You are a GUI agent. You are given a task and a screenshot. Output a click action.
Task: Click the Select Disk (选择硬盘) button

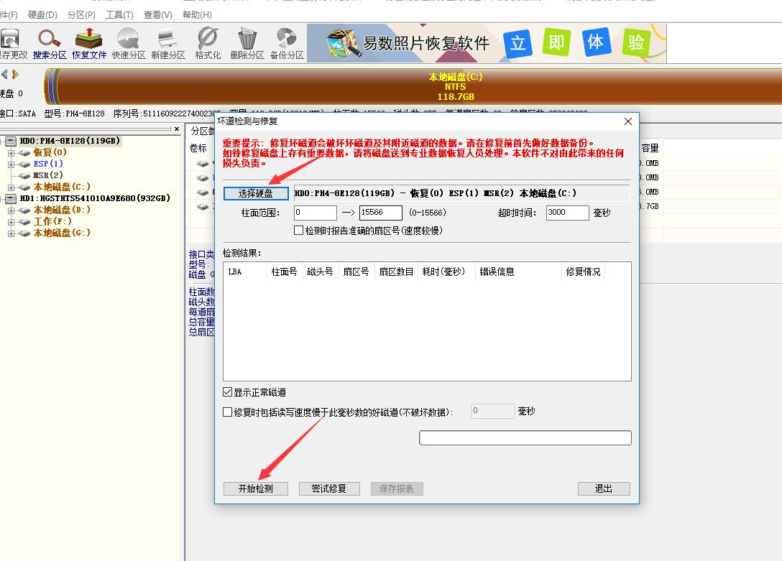(x=255, y=193)
